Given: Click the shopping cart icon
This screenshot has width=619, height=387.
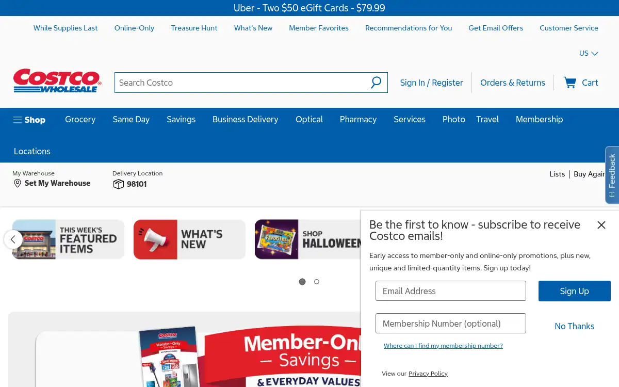Looking at the screenshot, I should pyautogui.click(x=570, y=83).
